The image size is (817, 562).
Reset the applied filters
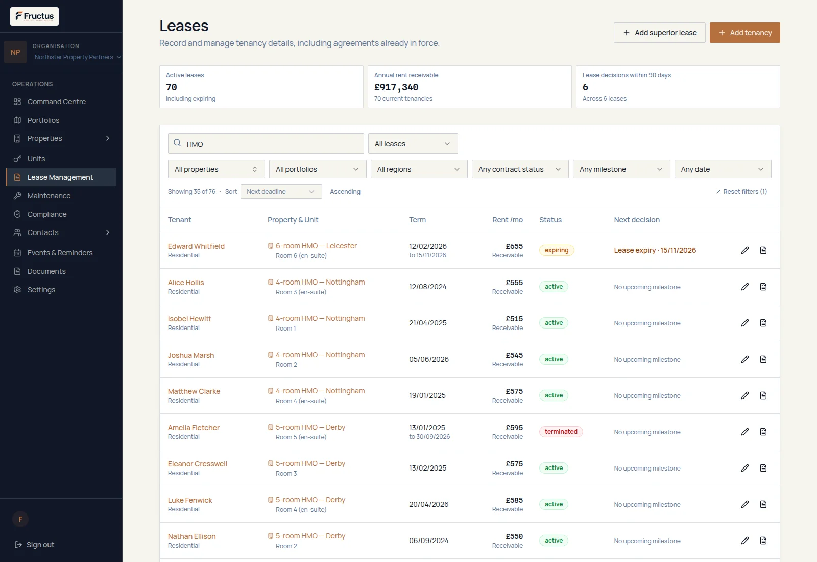point(741,192)
